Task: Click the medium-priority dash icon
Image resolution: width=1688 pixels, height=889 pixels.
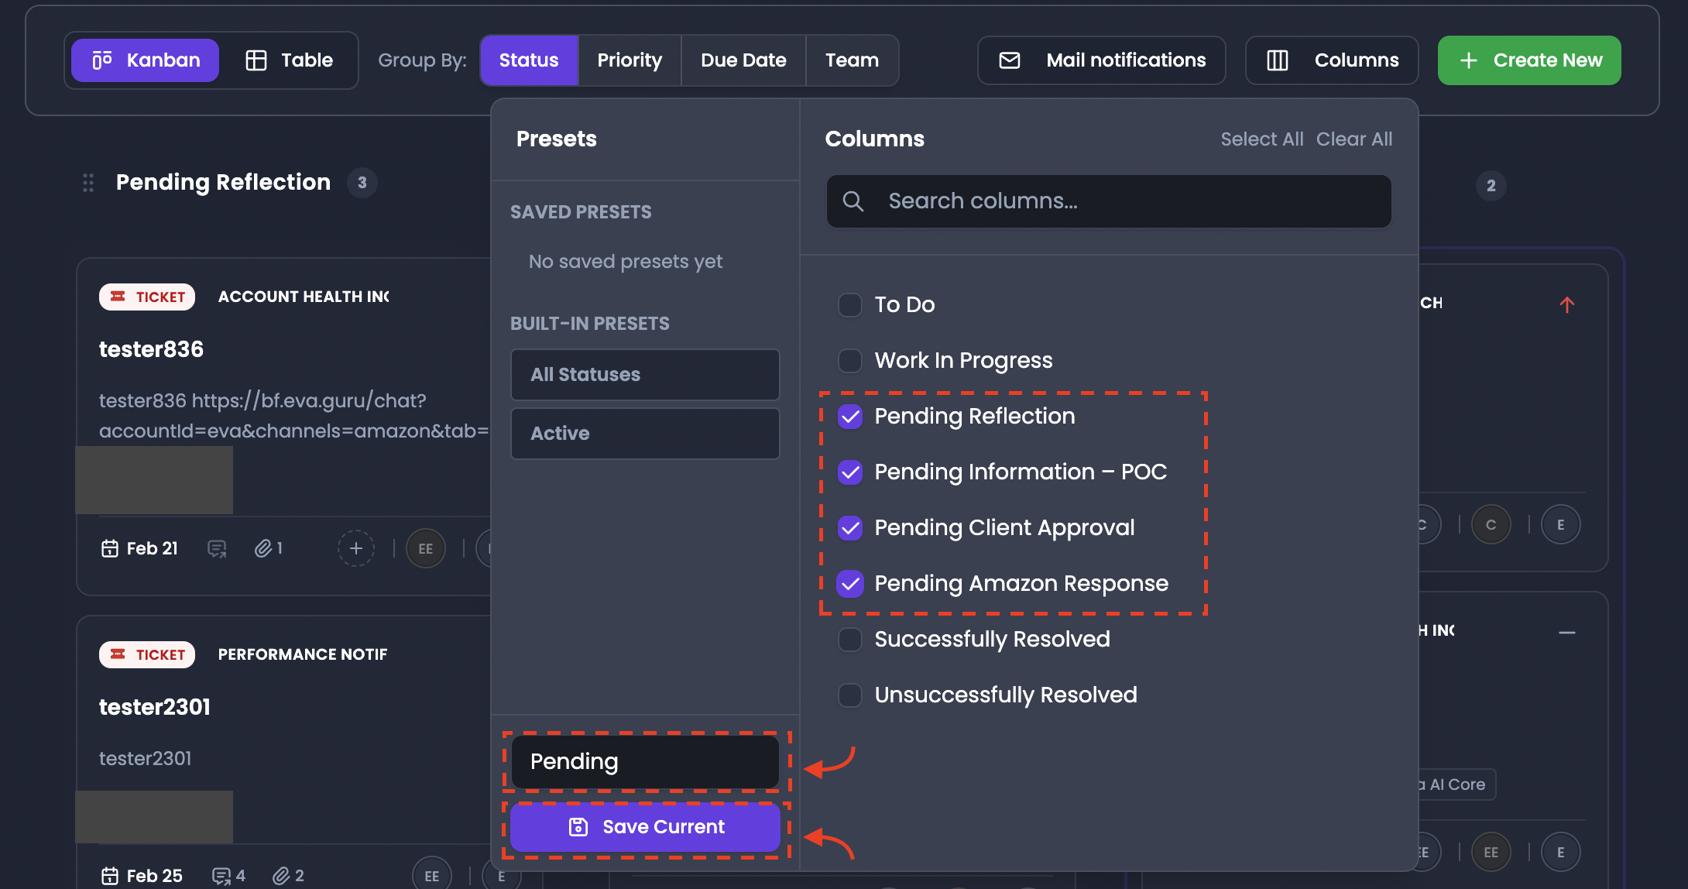Action: (x=1567, y=633)
